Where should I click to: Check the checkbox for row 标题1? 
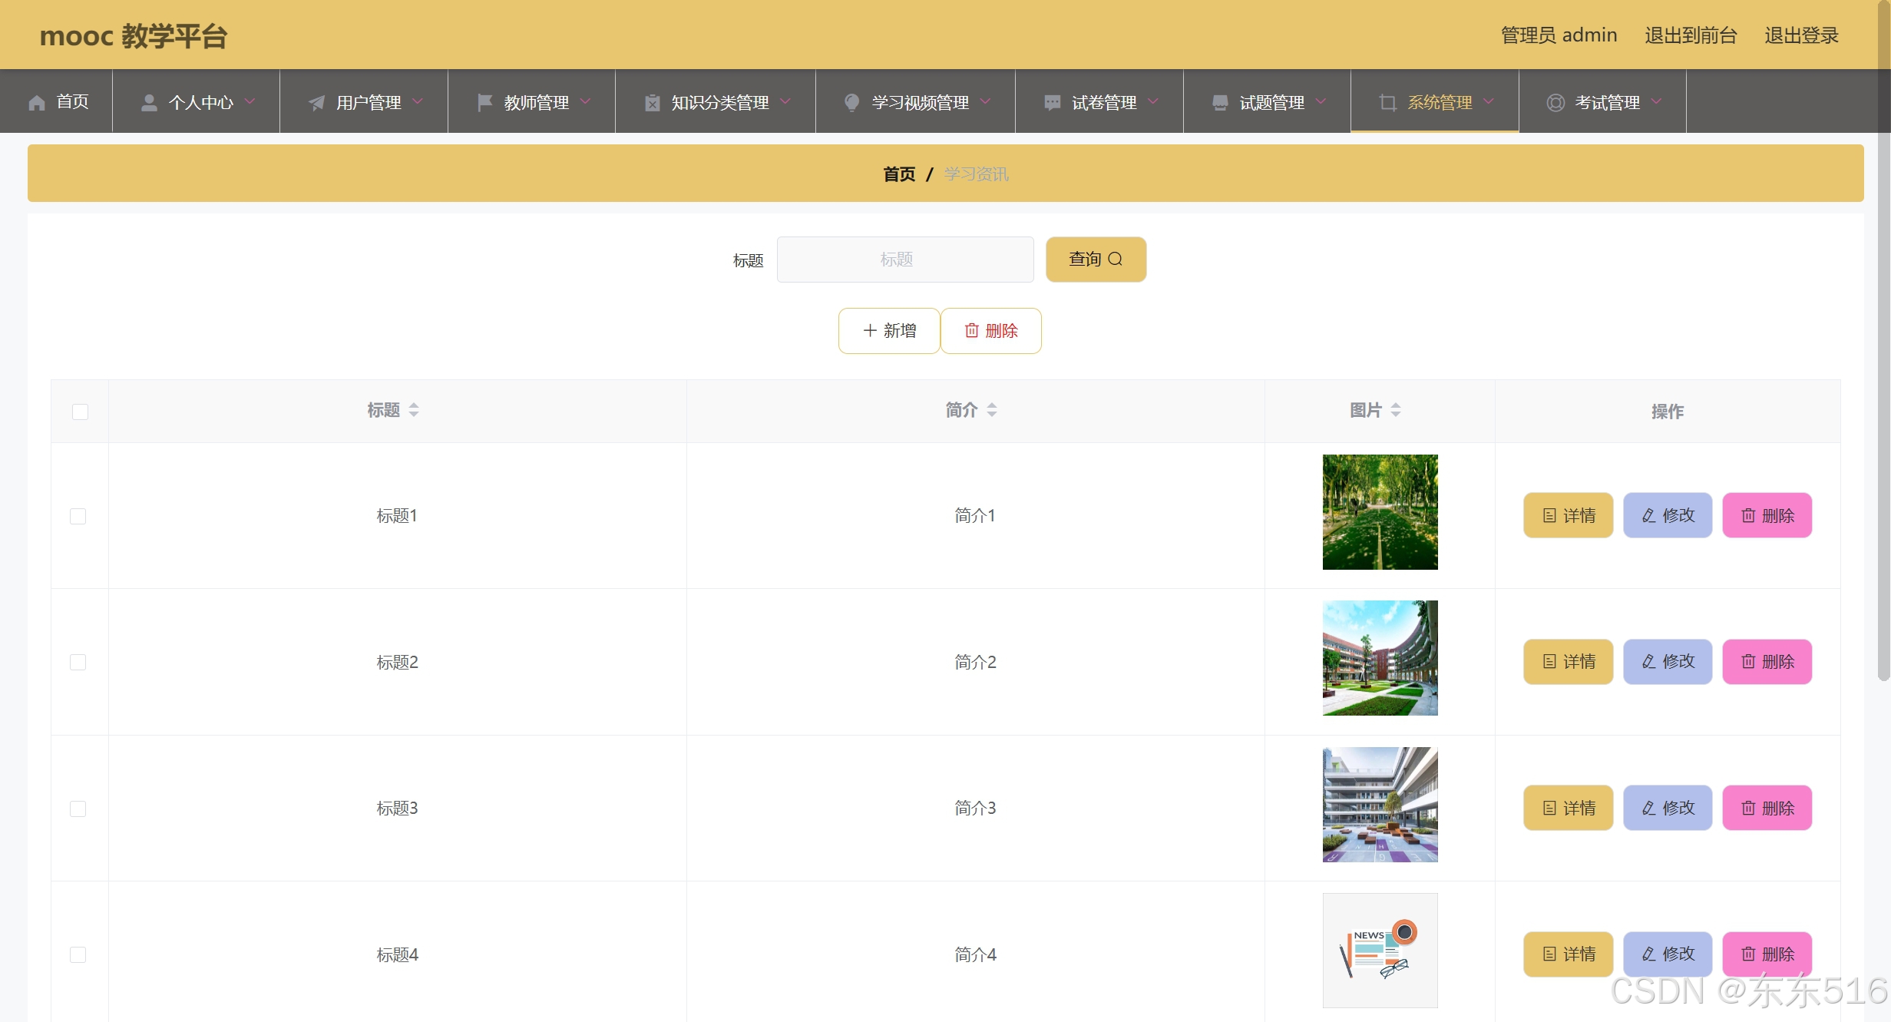78,516
